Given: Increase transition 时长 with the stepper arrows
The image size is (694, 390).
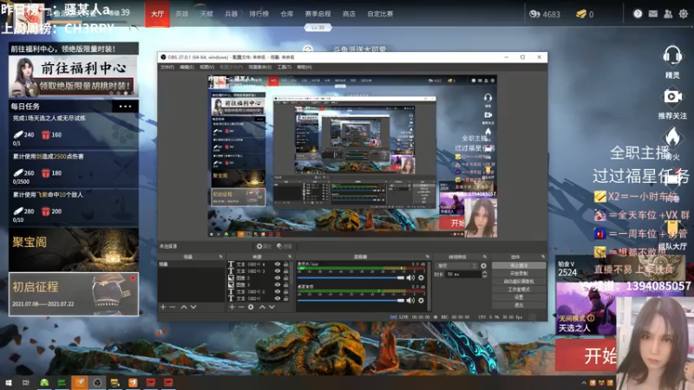Looking at the screenshot, I should coord(484,272).
